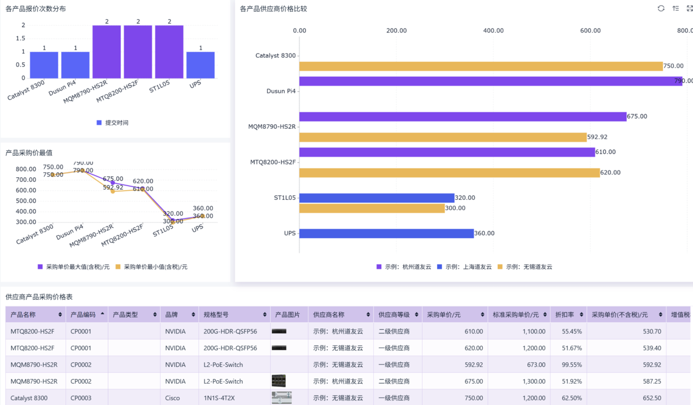The image size is (693, 405).
Task: Click the 提交时间 legend label
Action: tap(117, 122)
